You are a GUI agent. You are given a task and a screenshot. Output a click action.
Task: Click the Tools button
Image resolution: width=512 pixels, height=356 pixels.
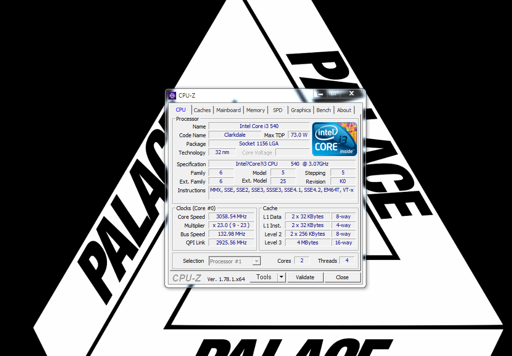[264, 277]
